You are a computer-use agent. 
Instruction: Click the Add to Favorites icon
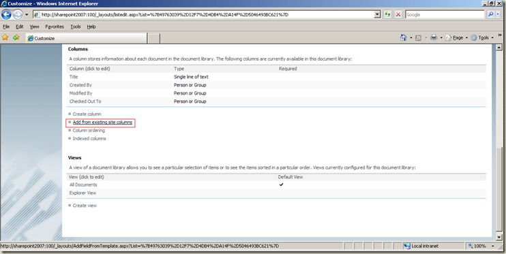[16, 37]
